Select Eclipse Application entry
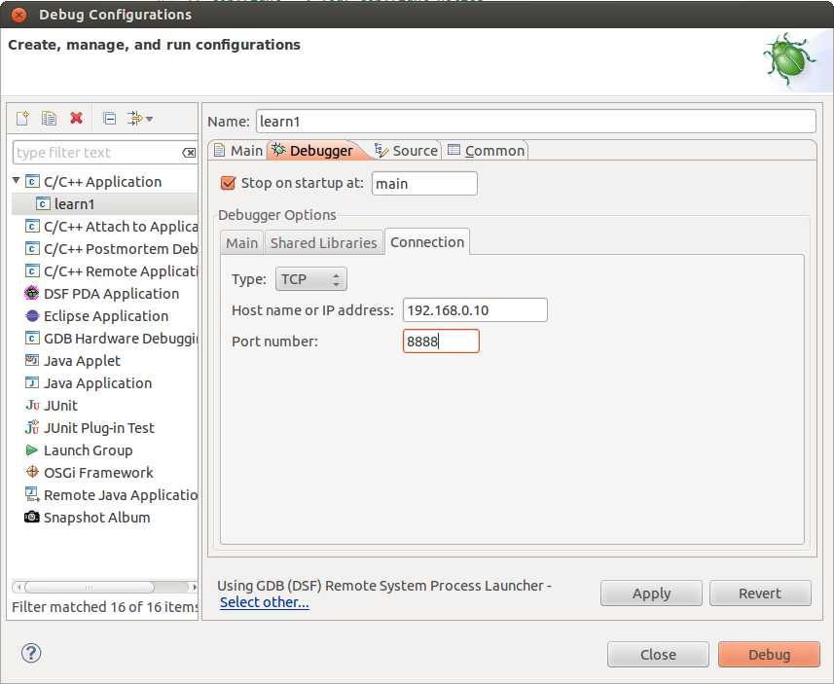 coord(106,316)
